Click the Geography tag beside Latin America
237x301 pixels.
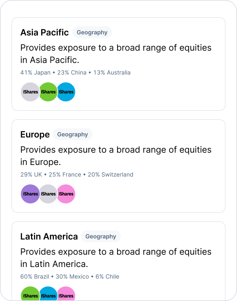pyautogui.click(x=101, y=236)
